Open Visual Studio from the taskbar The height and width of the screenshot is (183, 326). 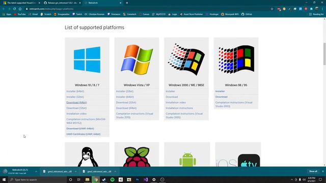[x=146, y=179]
